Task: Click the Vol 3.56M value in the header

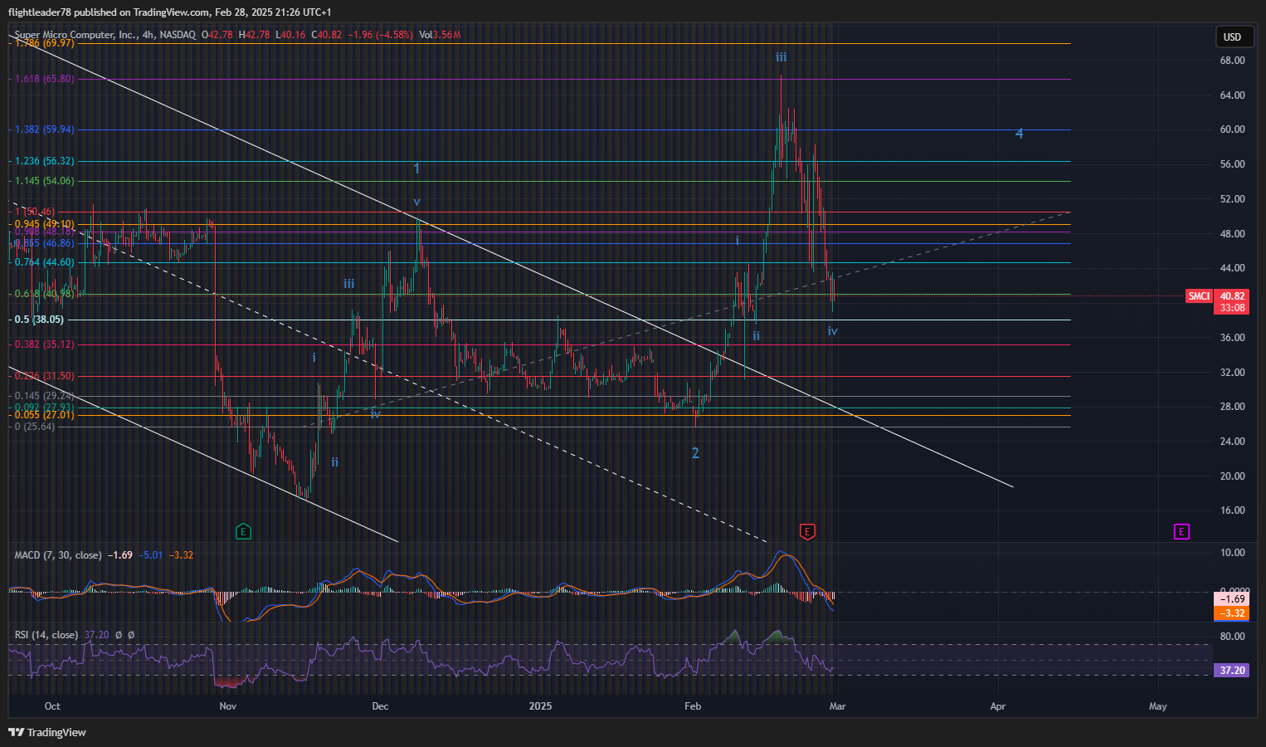Action: (x=440, y=35)
